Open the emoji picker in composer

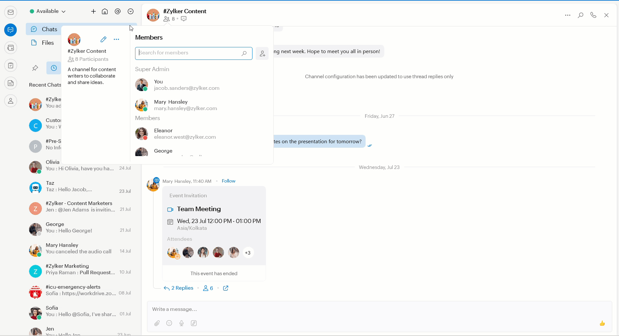tap(169, 323)
